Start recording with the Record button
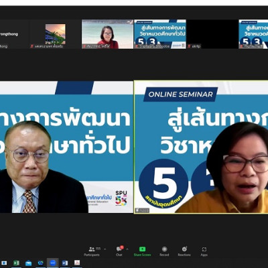The width and height of the screenshot is (268, 268). pyautogui.click(x=164, y=251)
